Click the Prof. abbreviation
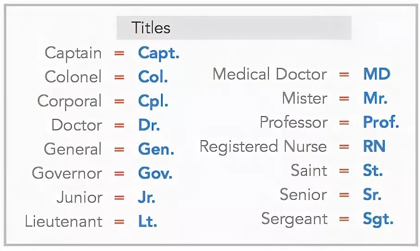 pyautogui.click(x=381, y=122)
